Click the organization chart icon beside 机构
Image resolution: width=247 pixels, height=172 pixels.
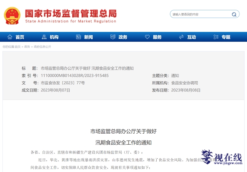tap(44, 37)
